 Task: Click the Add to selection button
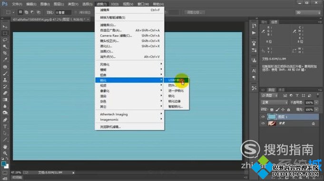[26, 12]
